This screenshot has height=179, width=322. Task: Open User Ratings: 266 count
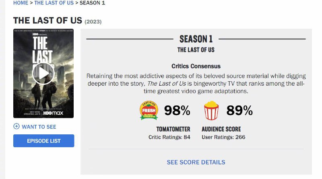coord(223,137)
